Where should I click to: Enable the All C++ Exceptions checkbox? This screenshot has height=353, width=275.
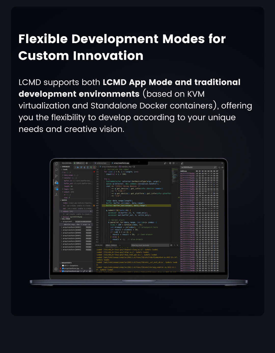[x=63, y=266]
